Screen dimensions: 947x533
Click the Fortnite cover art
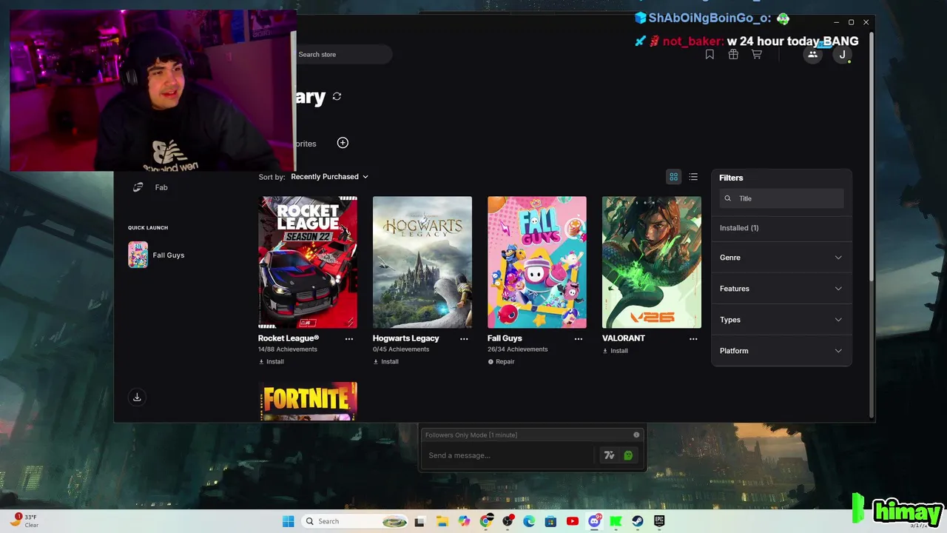308,401
